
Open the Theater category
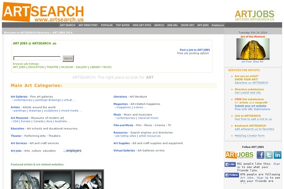tap(16, 136)
